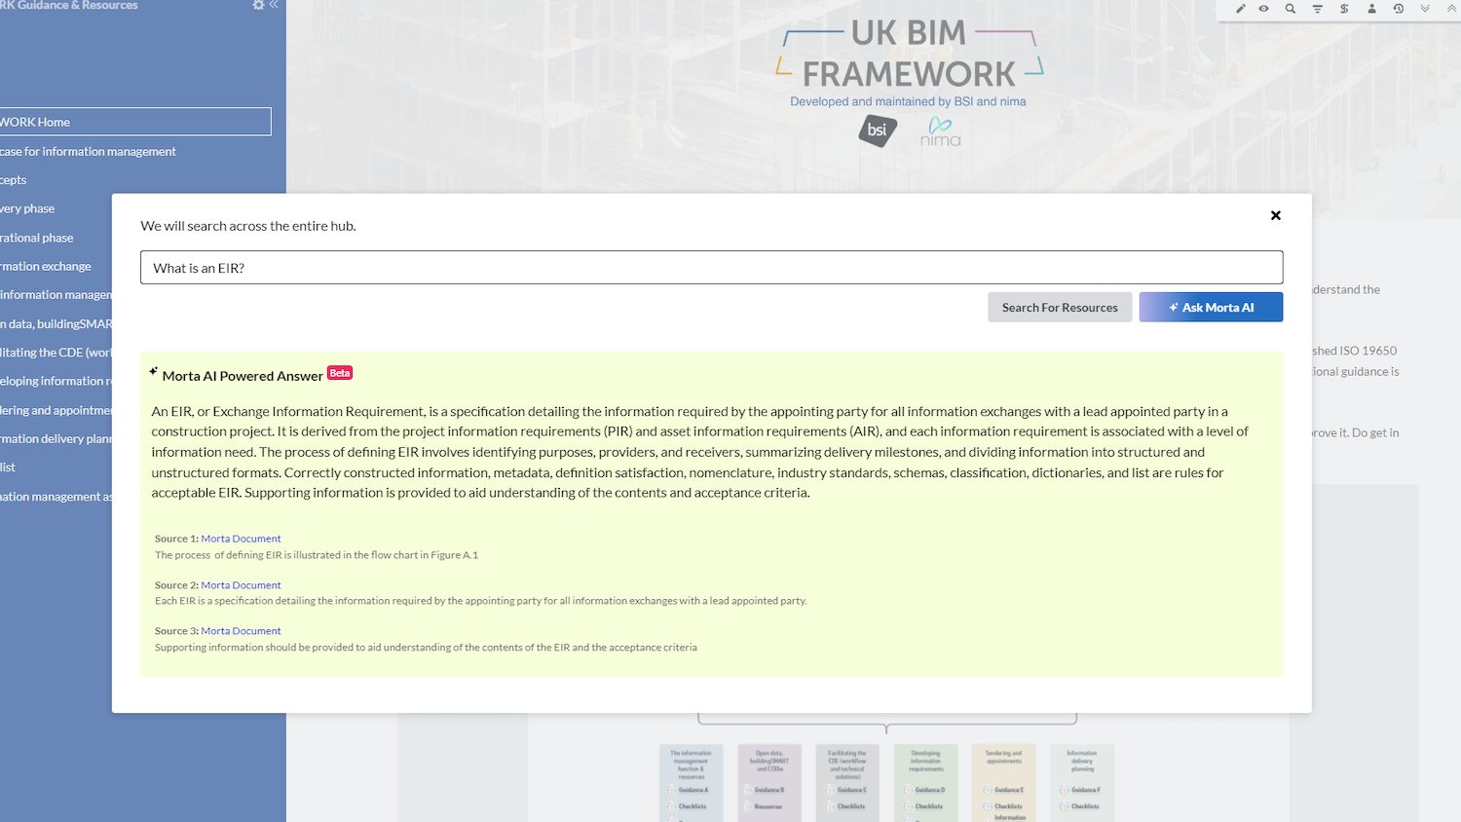
Task: Click the Morta AI sparkle icon
Action: click(x=1173, y=306)
